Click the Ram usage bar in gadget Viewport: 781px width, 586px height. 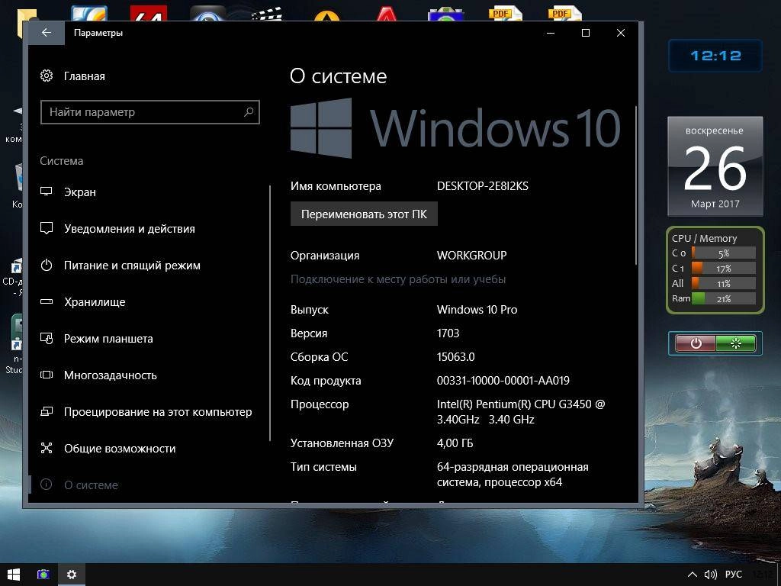(x=724, y=298)
